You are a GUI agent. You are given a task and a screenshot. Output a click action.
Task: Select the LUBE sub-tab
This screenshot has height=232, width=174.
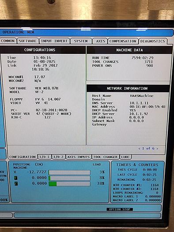pos(125,157)
